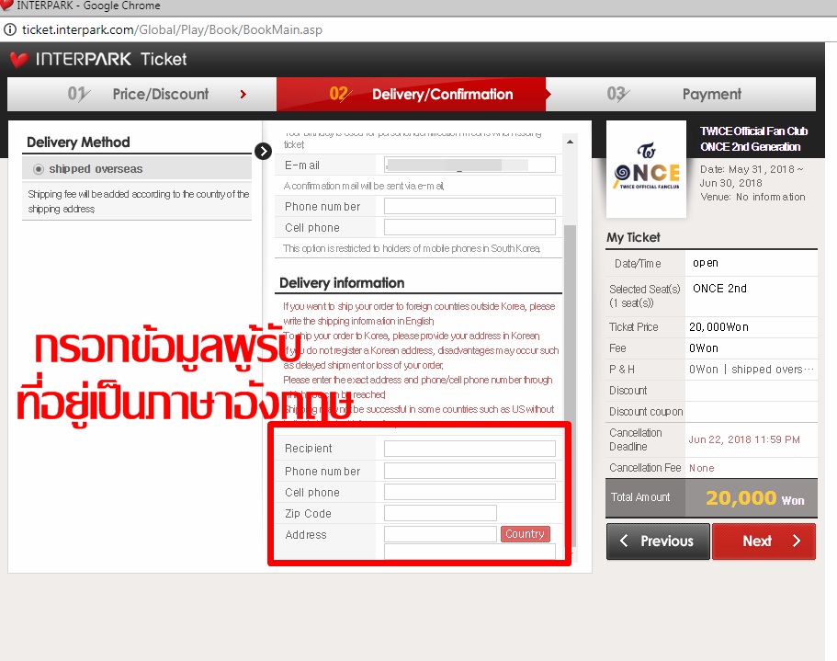Click the 'Delivery information' heading

tap(342, 283)
